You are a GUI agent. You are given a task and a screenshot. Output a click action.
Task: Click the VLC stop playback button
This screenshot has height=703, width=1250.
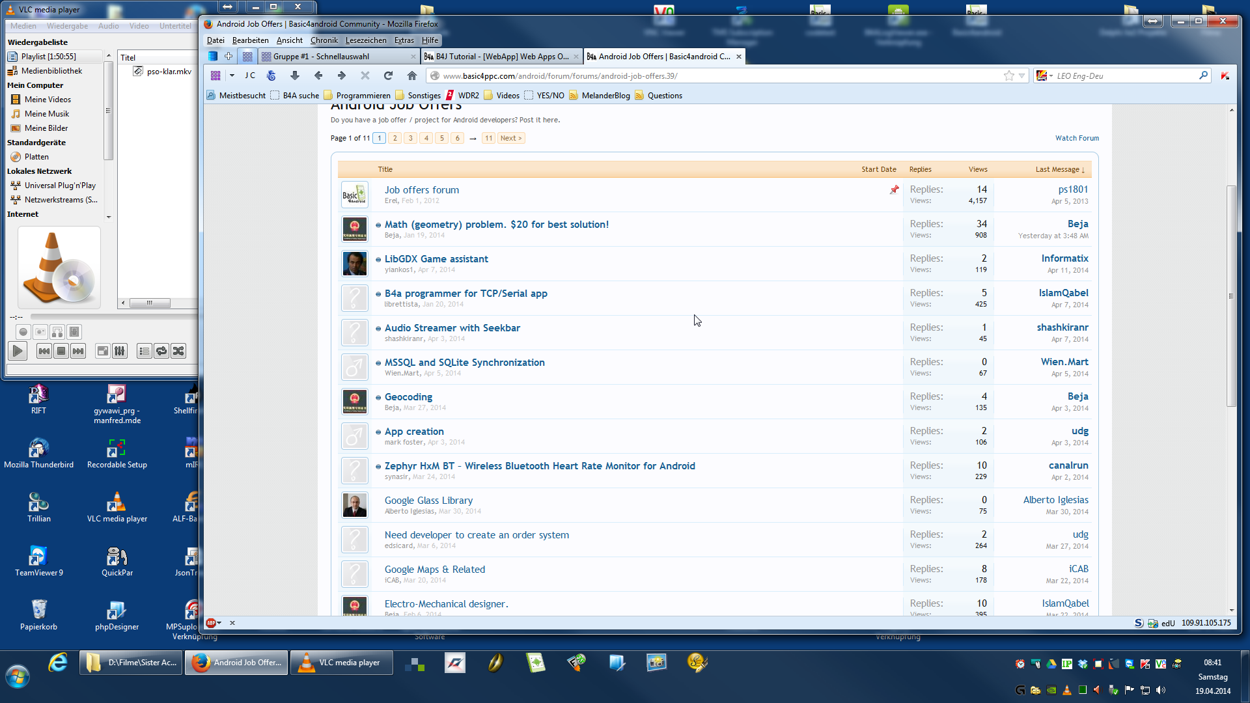pyautogui.click(x=61, y=351)
